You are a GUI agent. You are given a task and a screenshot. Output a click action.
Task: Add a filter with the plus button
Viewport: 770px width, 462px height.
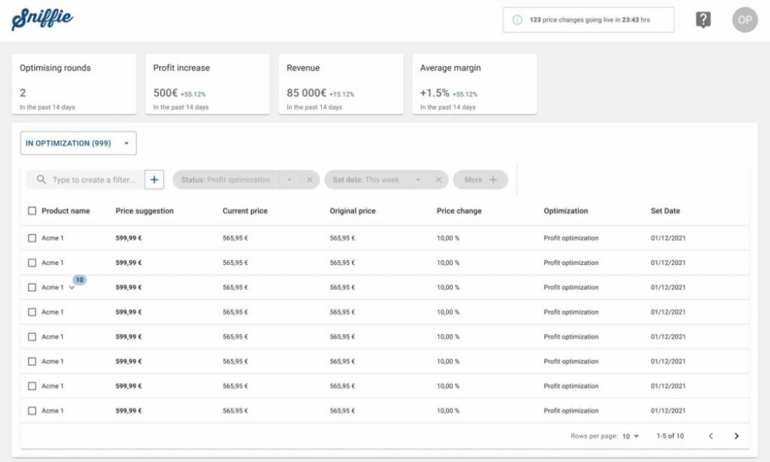pyautogui.click(x=154, y=179)
